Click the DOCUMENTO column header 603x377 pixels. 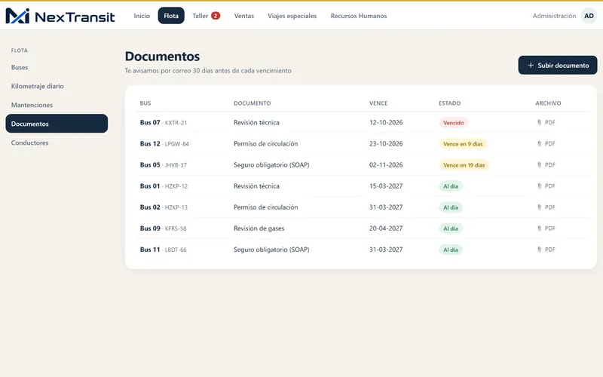pos(253,103)
